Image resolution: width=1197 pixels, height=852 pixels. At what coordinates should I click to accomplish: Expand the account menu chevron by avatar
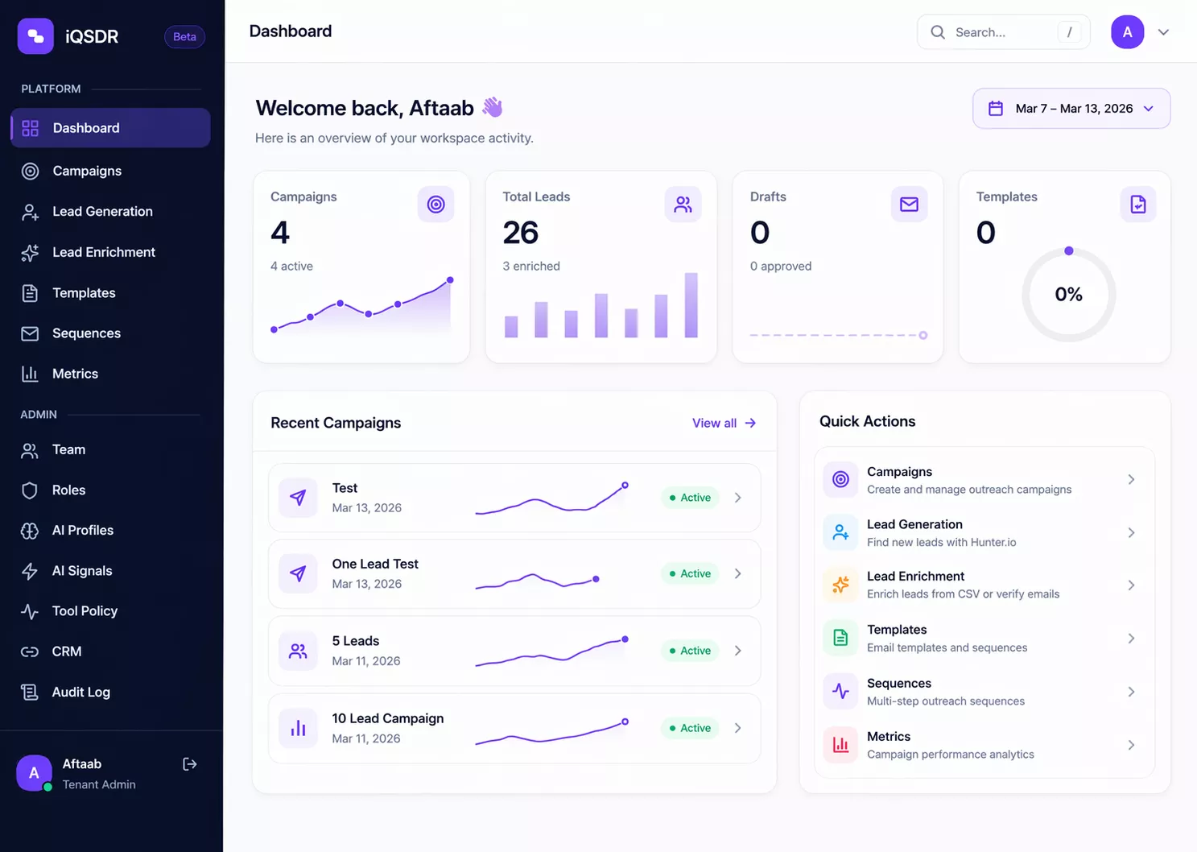click(1163, 32)
